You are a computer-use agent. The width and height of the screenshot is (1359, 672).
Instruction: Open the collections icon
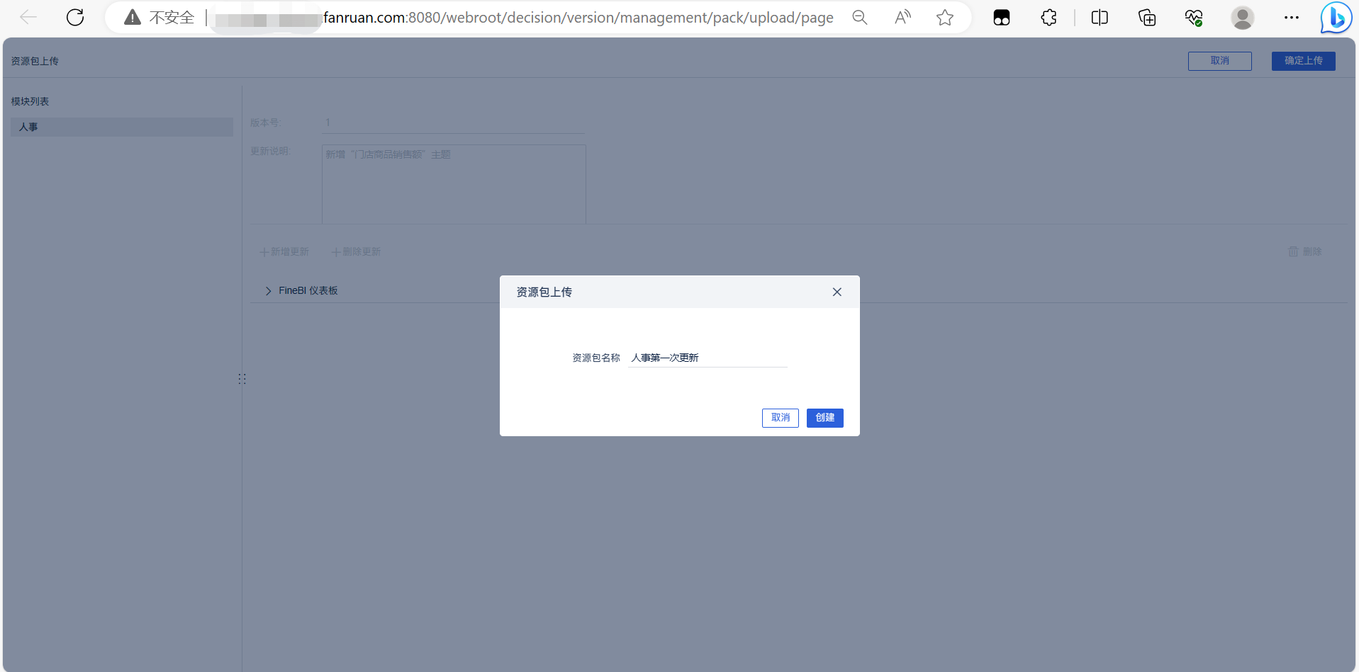pyautogui.click(x=1147, y=18)
